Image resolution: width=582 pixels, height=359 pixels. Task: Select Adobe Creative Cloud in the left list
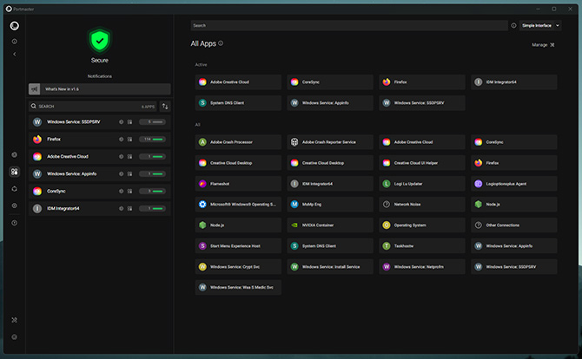click(x=100, y=156)
